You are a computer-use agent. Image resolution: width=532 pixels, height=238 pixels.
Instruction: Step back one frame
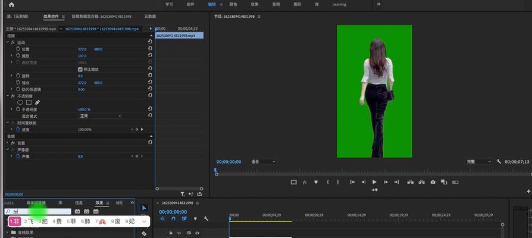pos(364,182)
